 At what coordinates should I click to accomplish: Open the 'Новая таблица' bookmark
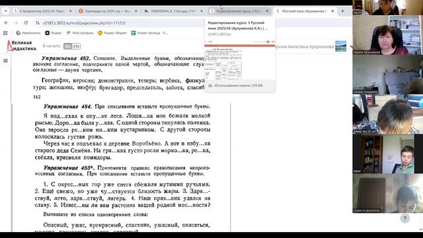[149, 33]
